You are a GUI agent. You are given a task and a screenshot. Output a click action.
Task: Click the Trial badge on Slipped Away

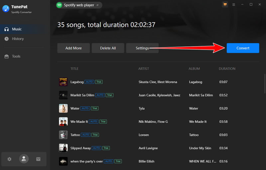(x=106, y=148)
